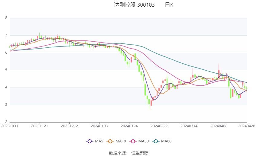Toggle the MA10 legend marker
The width and height of the screenshot is (257, 156).
click(x=110, y=141)
